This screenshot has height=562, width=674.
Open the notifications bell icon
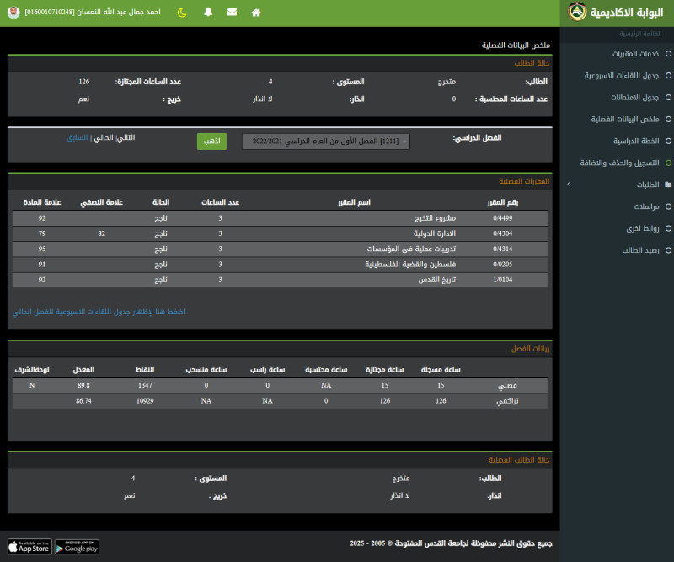[208, 13]
